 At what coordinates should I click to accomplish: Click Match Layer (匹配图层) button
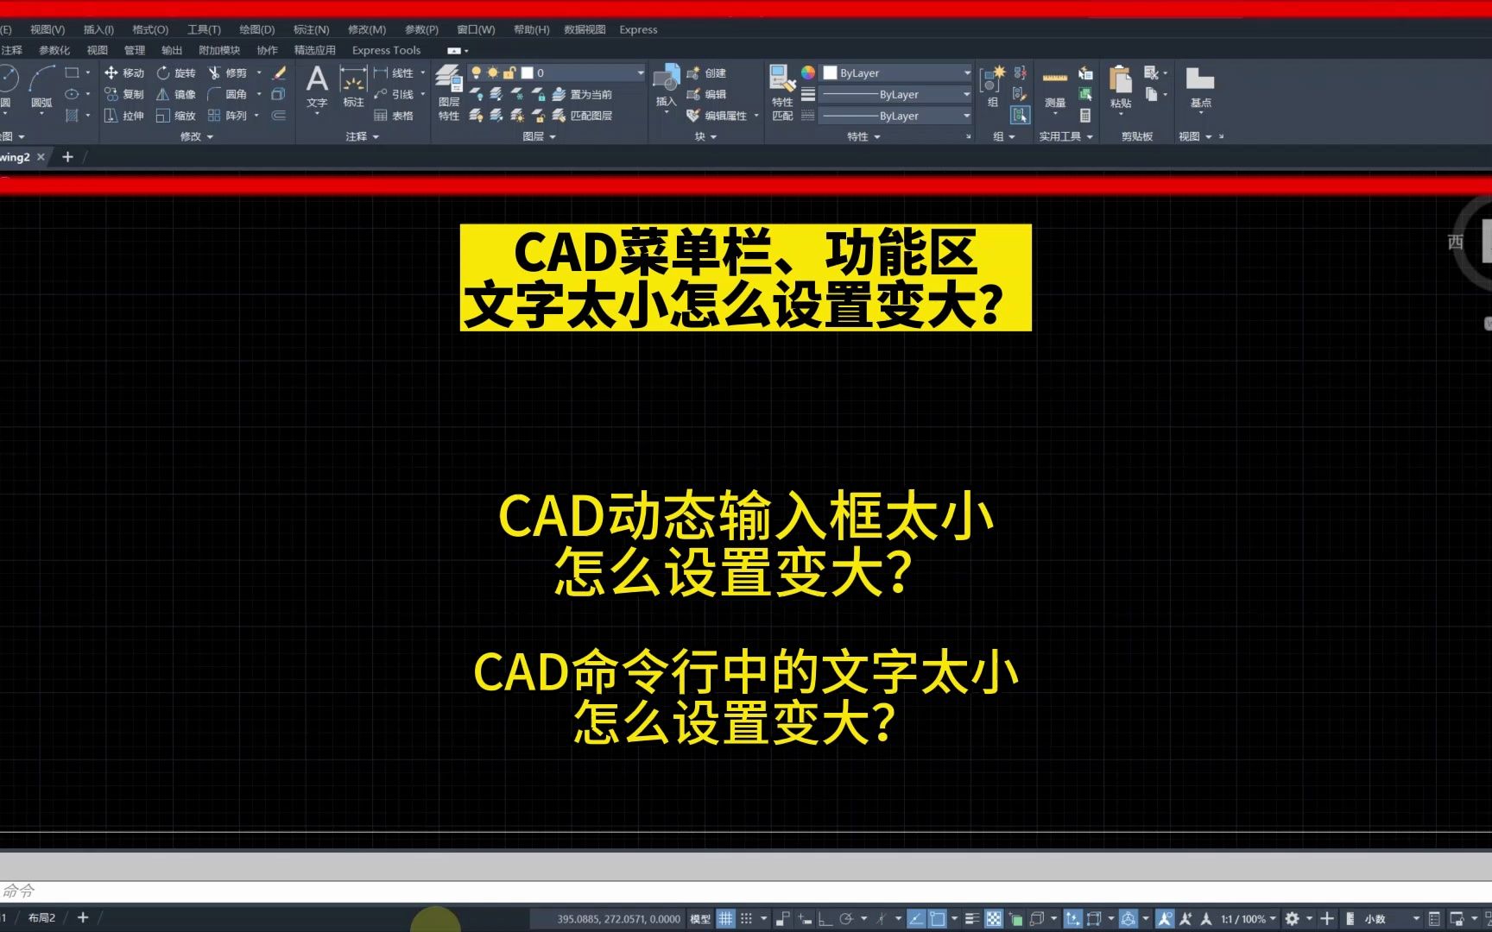pos(582,116)
